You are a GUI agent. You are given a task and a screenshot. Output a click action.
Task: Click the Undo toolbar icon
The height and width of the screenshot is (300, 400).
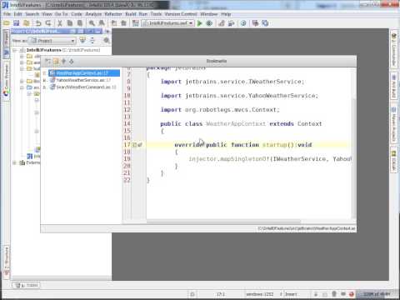point(38,23)
